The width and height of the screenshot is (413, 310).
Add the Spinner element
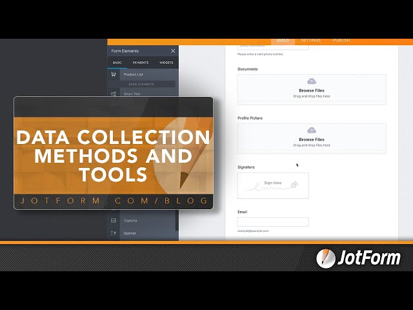[x=130, y=233]
